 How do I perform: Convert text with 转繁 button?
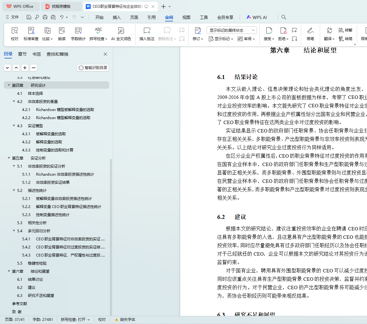pyautogui.click(x=346, y=30)
